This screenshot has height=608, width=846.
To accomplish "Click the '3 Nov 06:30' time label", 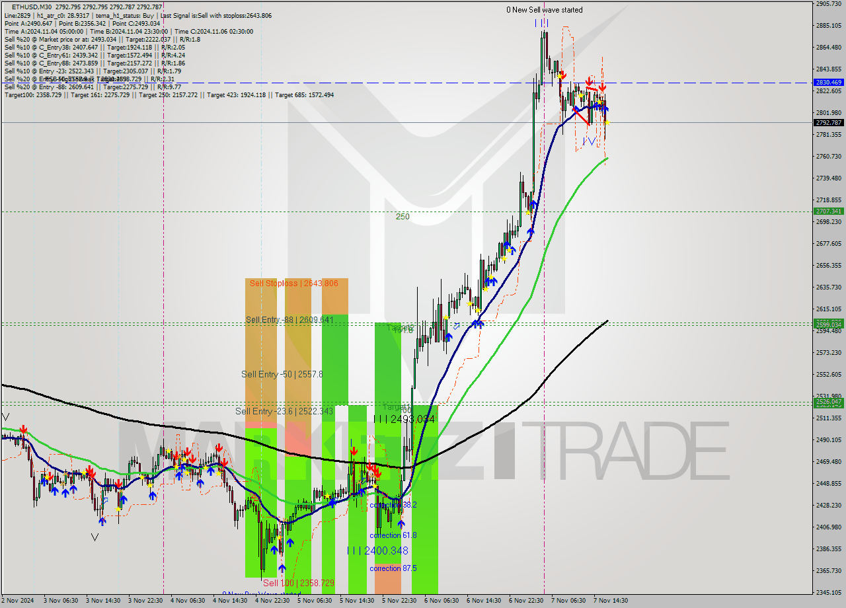I will (61, 601).
